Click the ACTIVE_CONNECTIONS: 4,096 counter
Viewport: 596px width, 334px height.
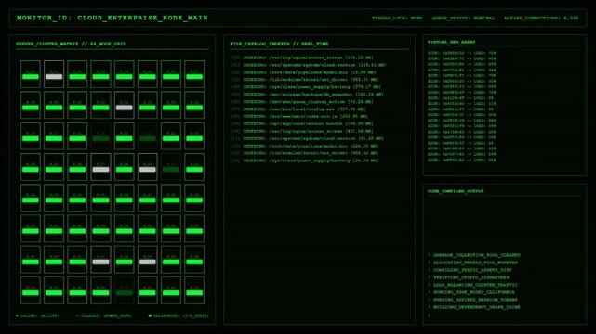click(541, 18)
